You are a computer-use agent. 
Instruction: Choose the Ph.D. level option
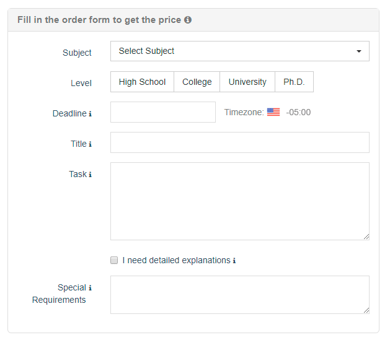[x=294, y=82]
